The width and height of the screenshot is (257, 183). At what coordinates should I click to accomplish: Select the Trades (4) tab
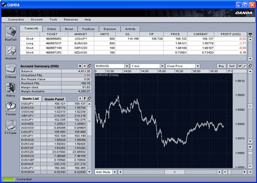(31, 29)
